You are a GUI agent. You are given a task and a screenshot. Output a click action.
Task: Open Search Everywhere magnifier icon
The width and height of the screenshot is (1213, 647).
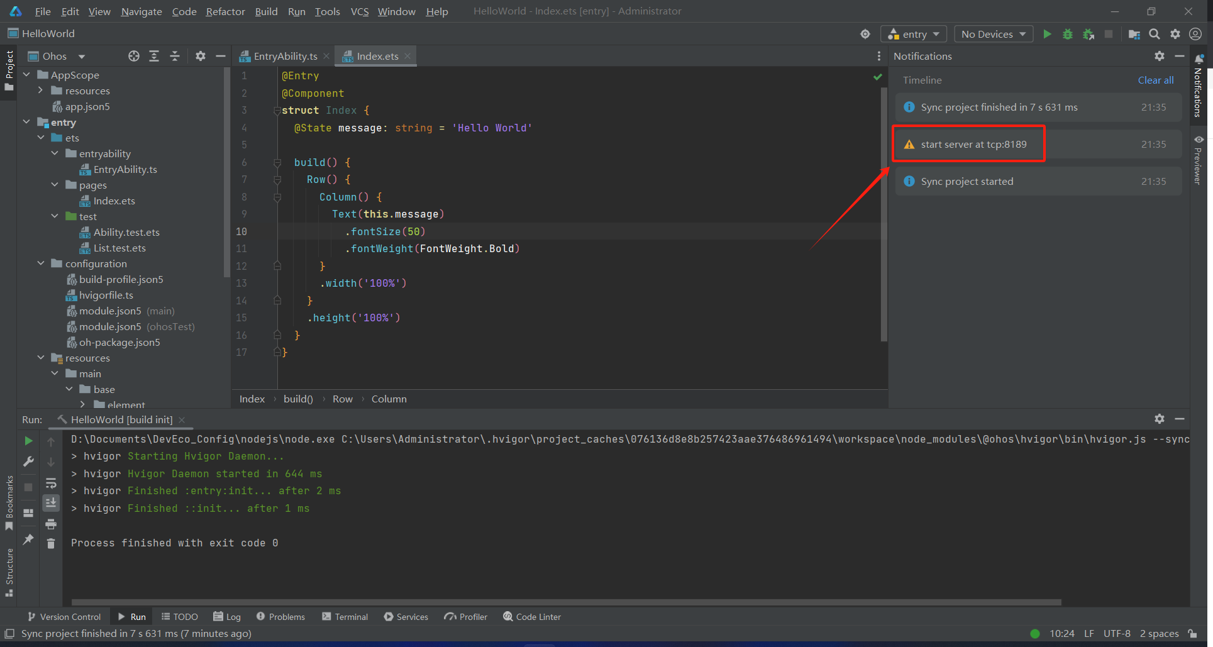[x=1155, y=34]
